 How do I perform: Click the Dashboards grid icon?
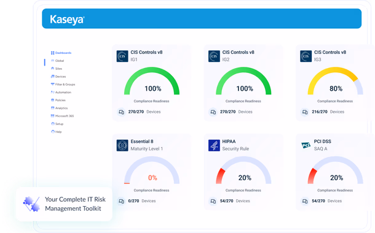53,53
